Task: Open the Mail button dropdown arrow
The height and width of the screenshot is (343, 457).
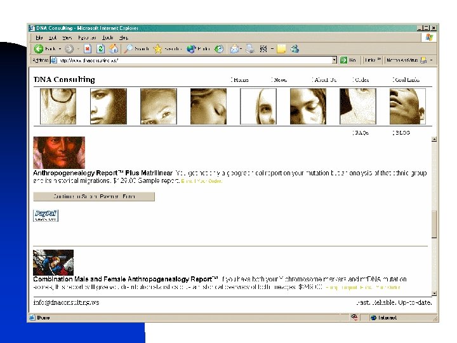Action: (x=241, y=49)
